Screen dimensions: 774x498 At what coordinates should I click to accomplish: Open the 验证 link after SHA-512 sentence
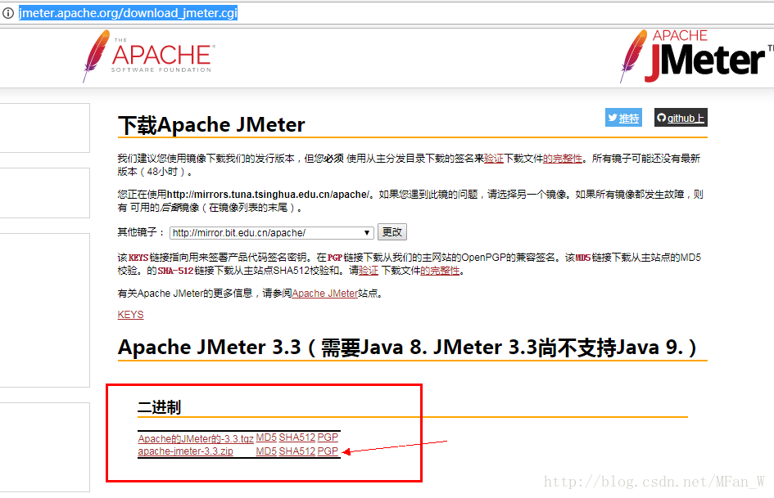coord(369,270)
